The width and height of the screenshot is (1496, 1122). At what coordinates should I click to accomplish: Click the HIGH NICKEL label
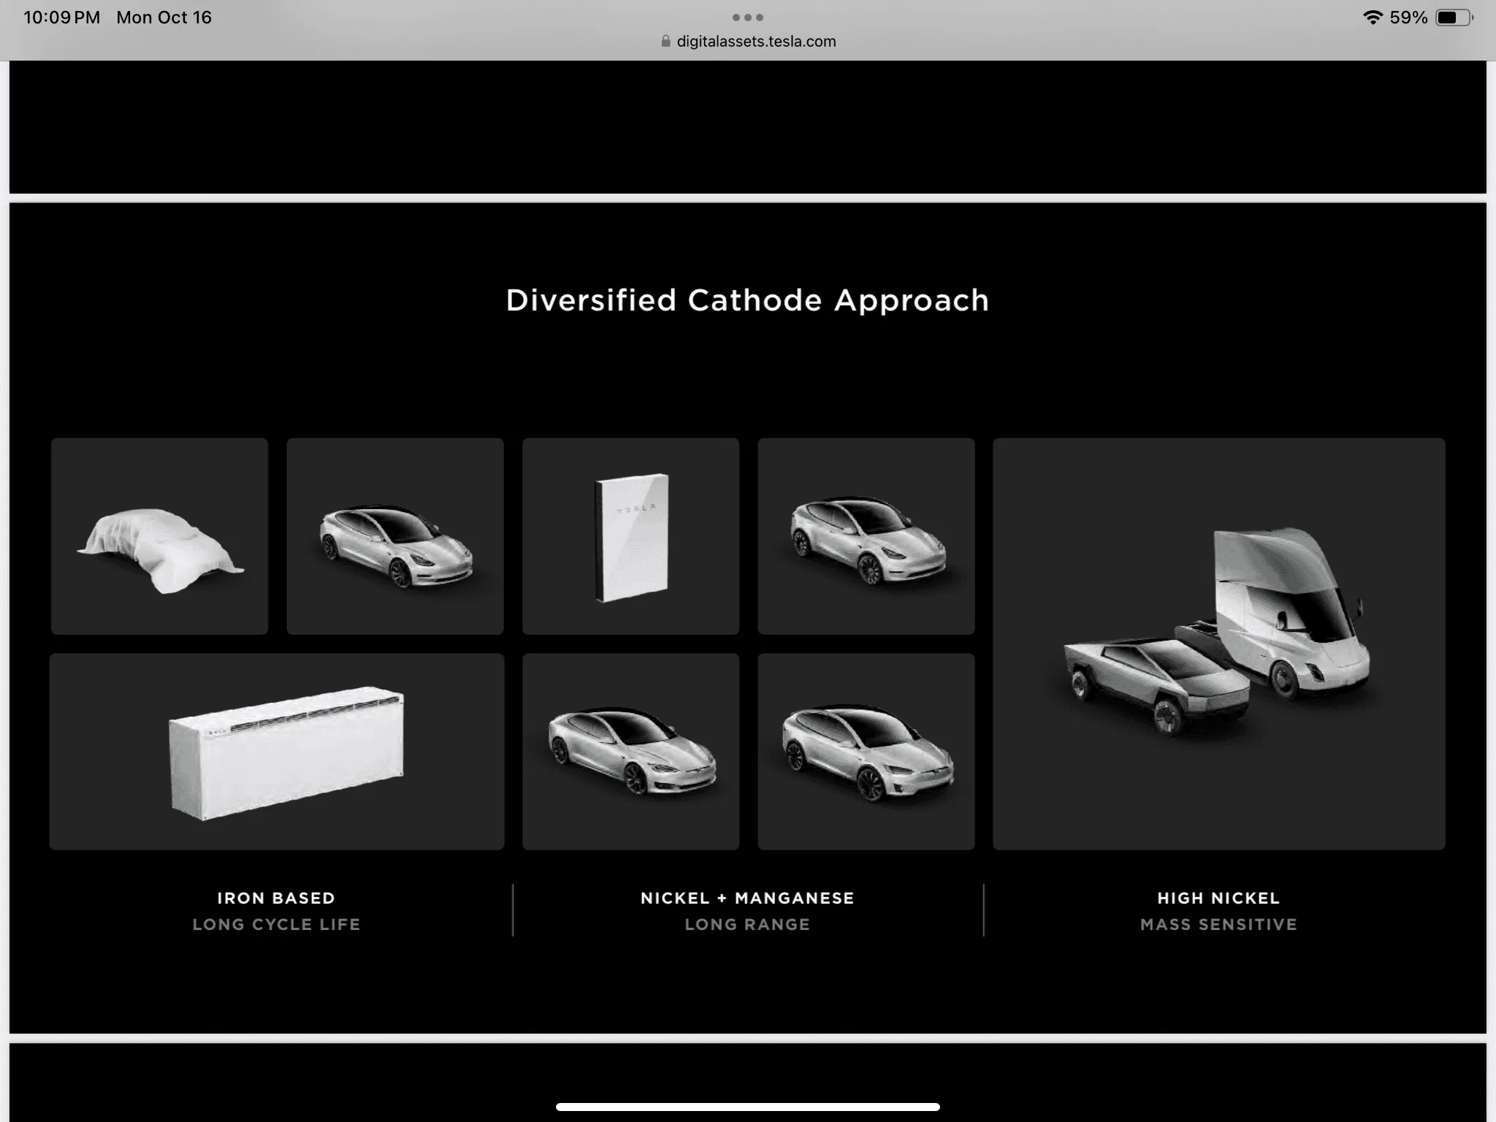pyautogui.click(x=1218, y=898)
